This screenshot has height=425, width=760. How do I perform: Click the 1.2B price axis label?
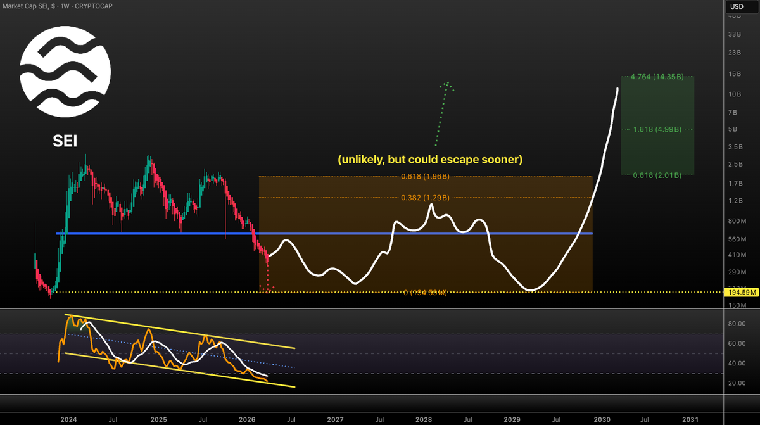tap(736, 201)
